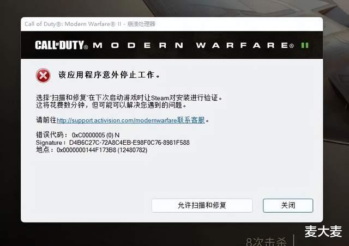Click the Call of Duty logo

(x=61, y=45)
